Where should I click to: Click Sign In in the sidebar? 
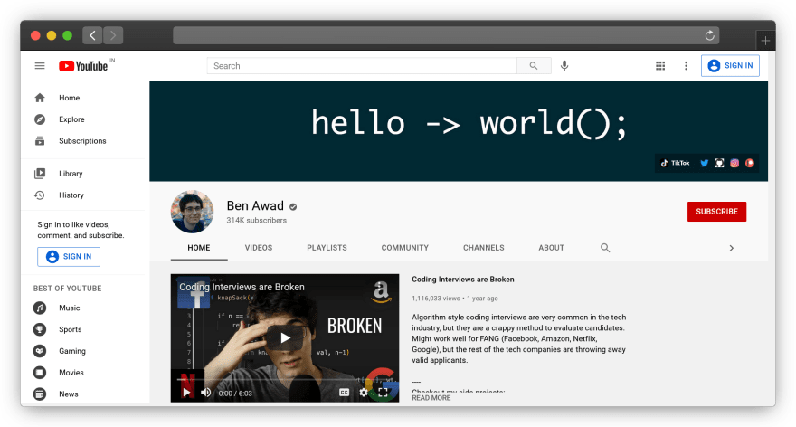point(69,257)
